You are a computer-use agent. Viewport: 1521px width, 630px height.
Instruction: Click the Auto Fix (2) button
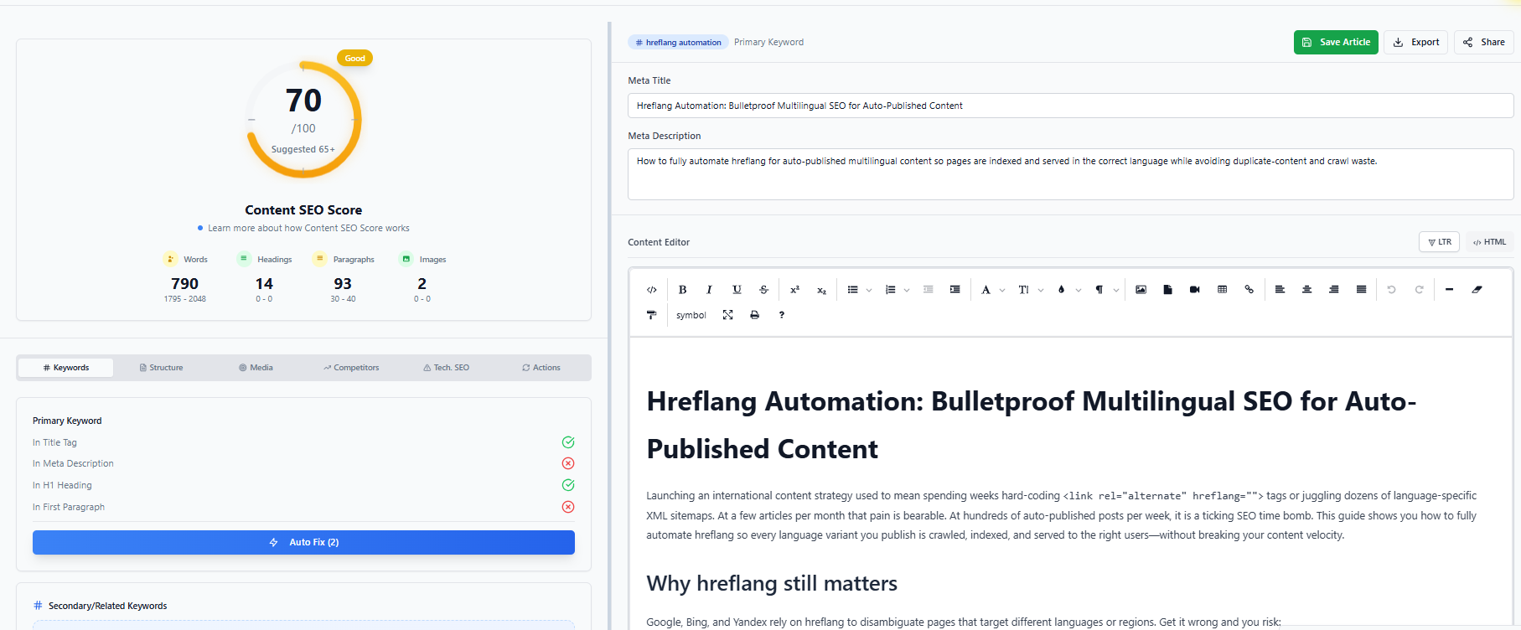tap(303, 542)
